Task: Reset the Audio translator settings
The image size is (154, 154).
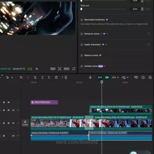Action: 149,45
